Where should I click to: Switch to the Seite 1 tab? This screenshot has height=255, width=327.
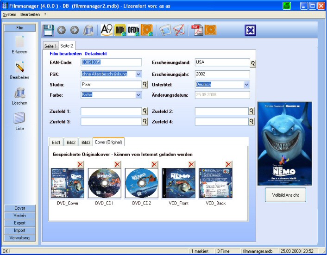coord(50,46)
